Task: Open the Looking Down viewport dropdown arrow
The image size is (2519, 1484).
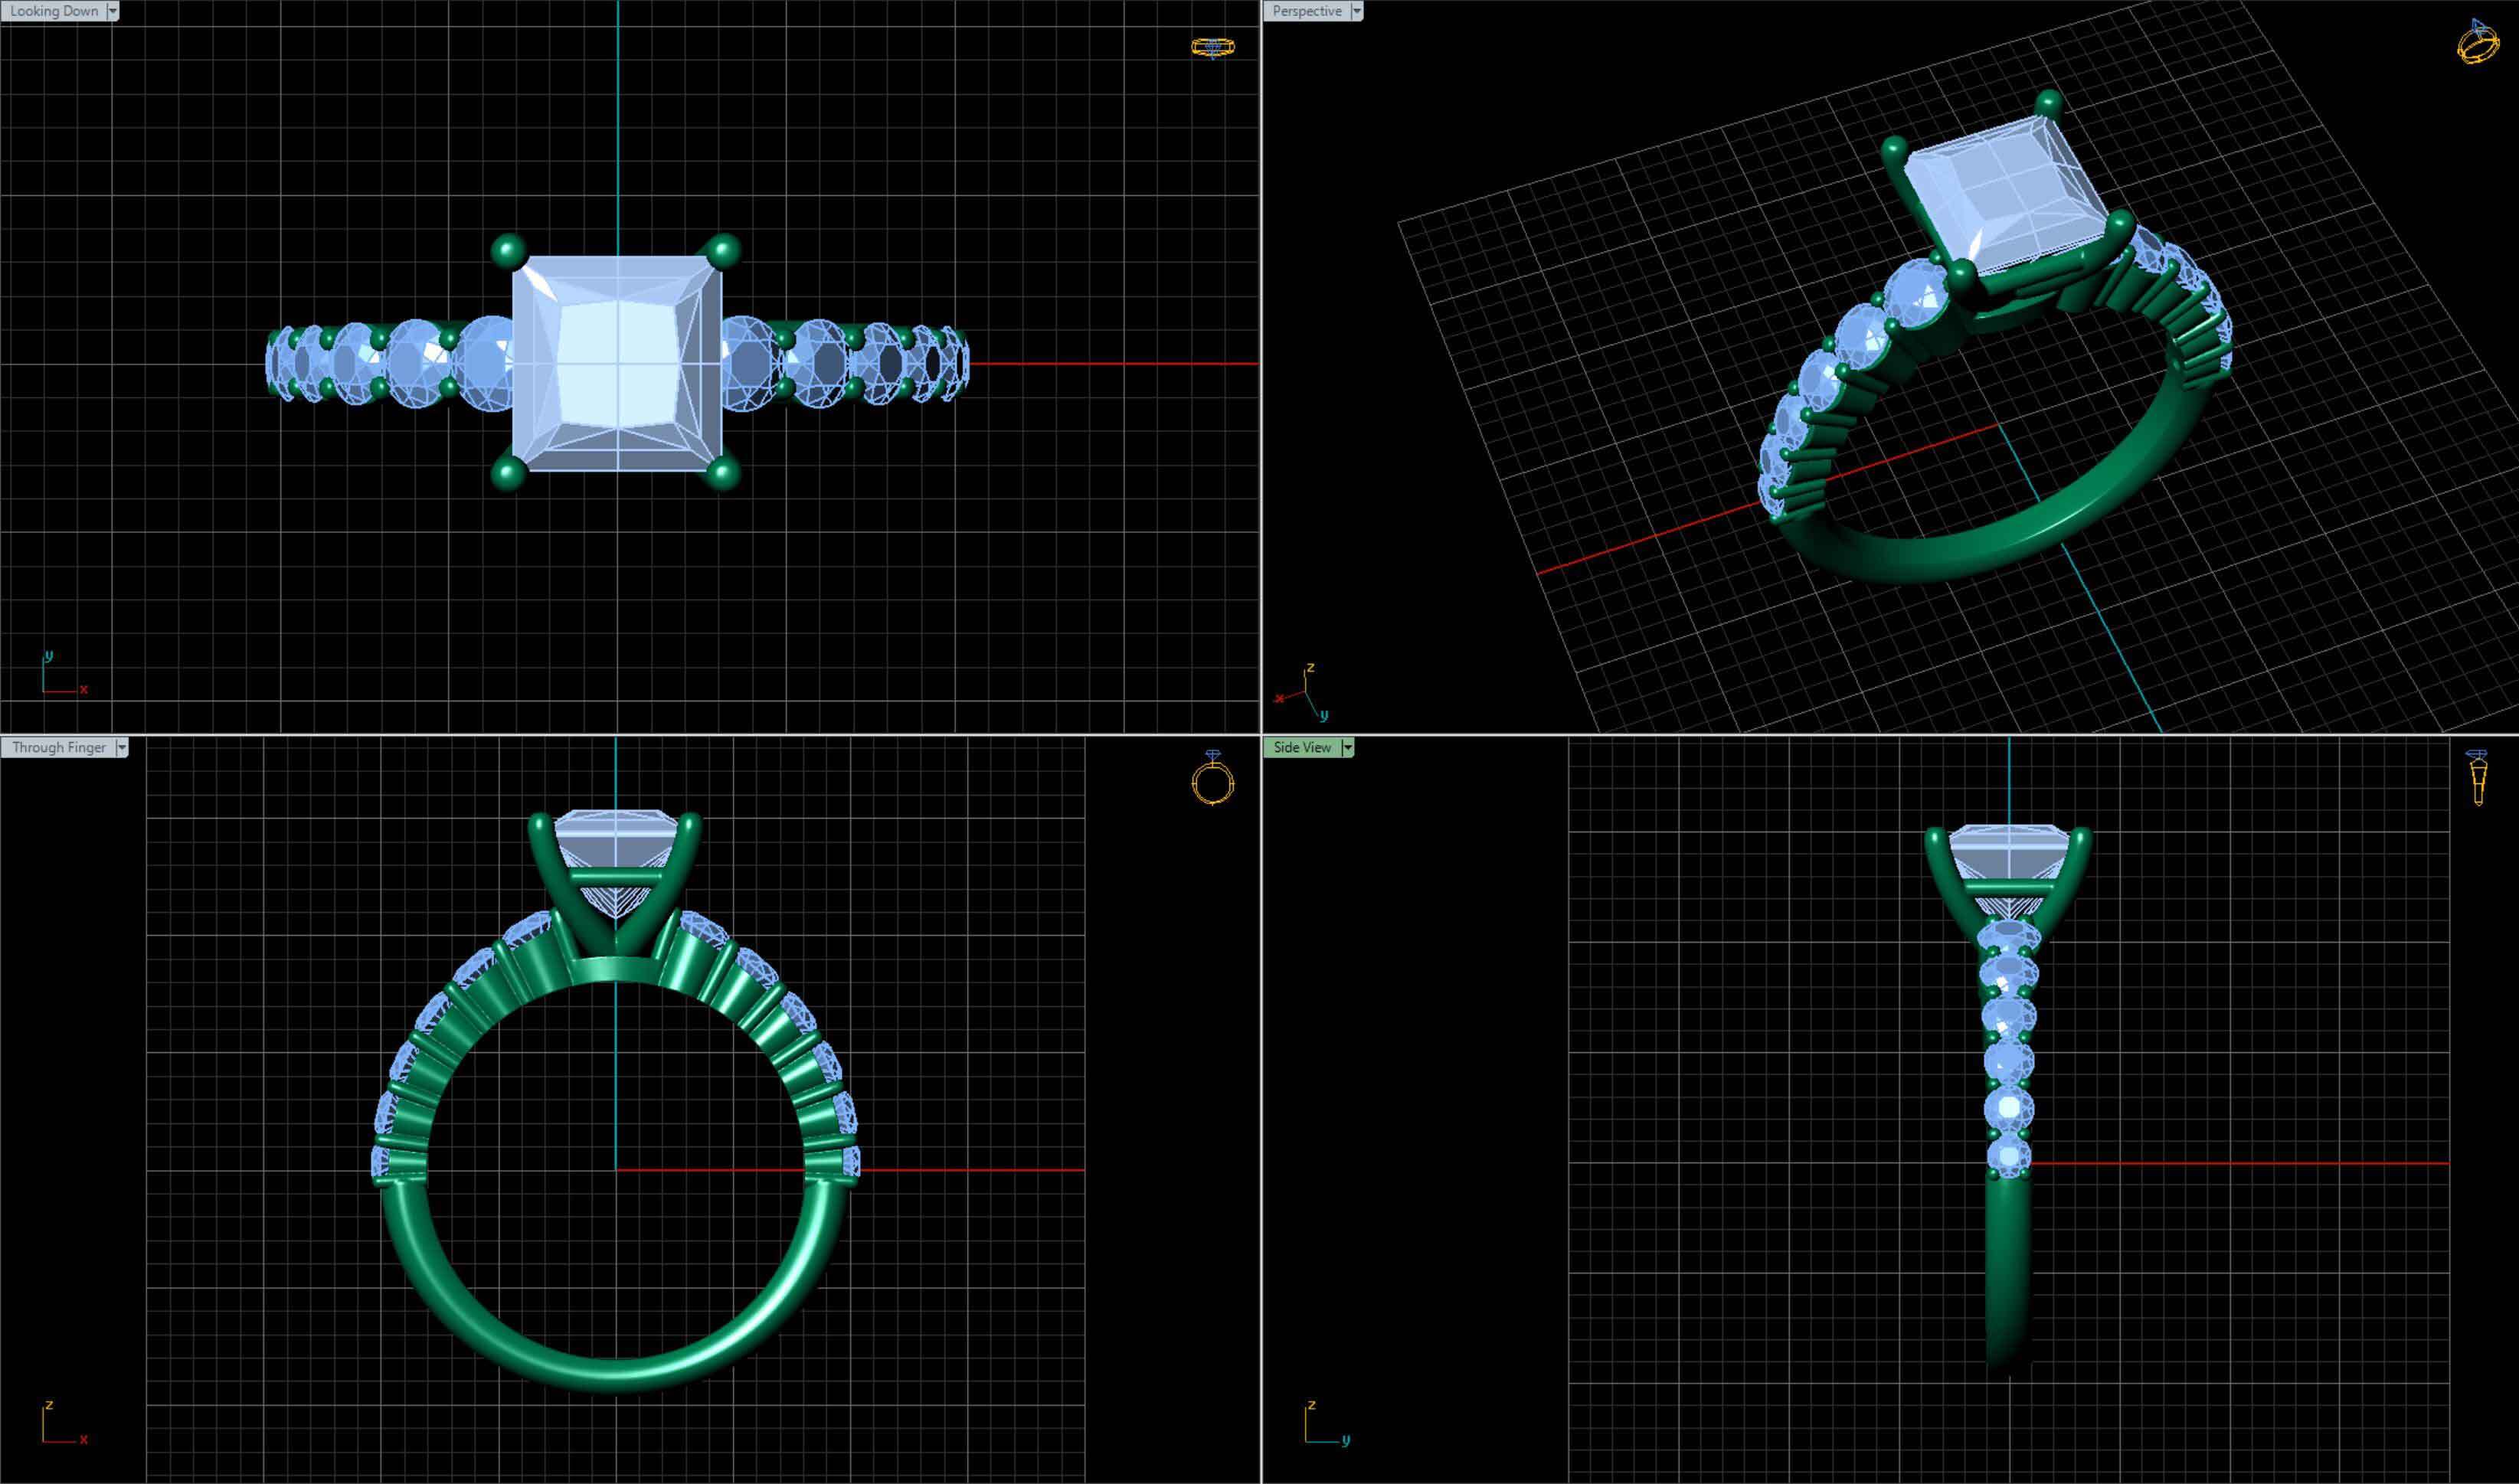Action: (113, 11)
